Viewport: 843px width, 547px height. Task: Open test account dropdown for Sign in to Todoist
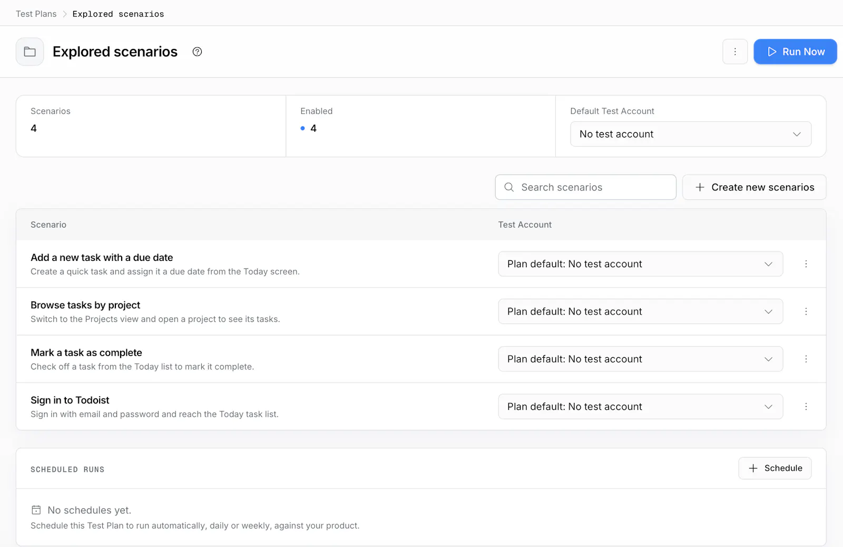point(640,406)
